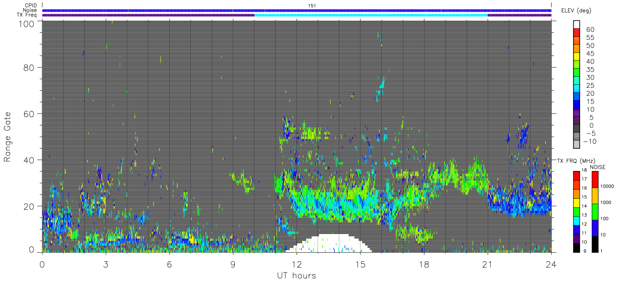The width and height of the screenshot is (620, 286).
Task: Click the '21' tick label on UT hours axis
Action: point(487,264)
